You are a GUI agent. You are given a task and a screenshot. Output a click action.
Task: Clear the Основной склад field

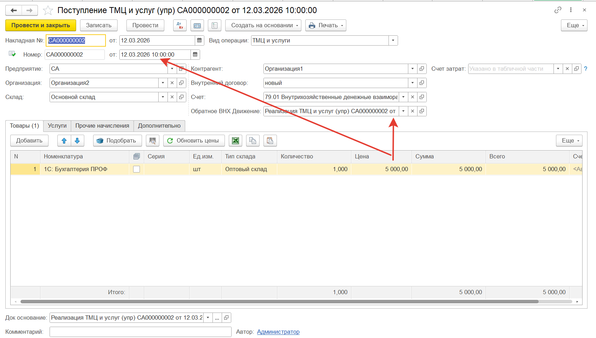(172, 97)
